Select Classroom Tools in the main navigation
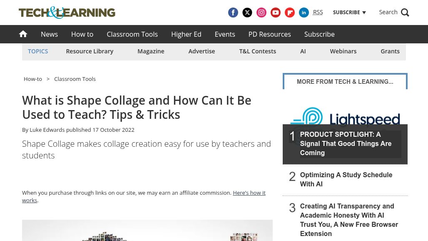 (x=132, y=34)
